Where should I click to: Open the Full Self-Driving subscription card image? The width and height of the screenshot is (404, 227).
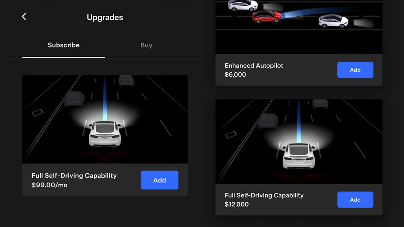click(105, 119)
